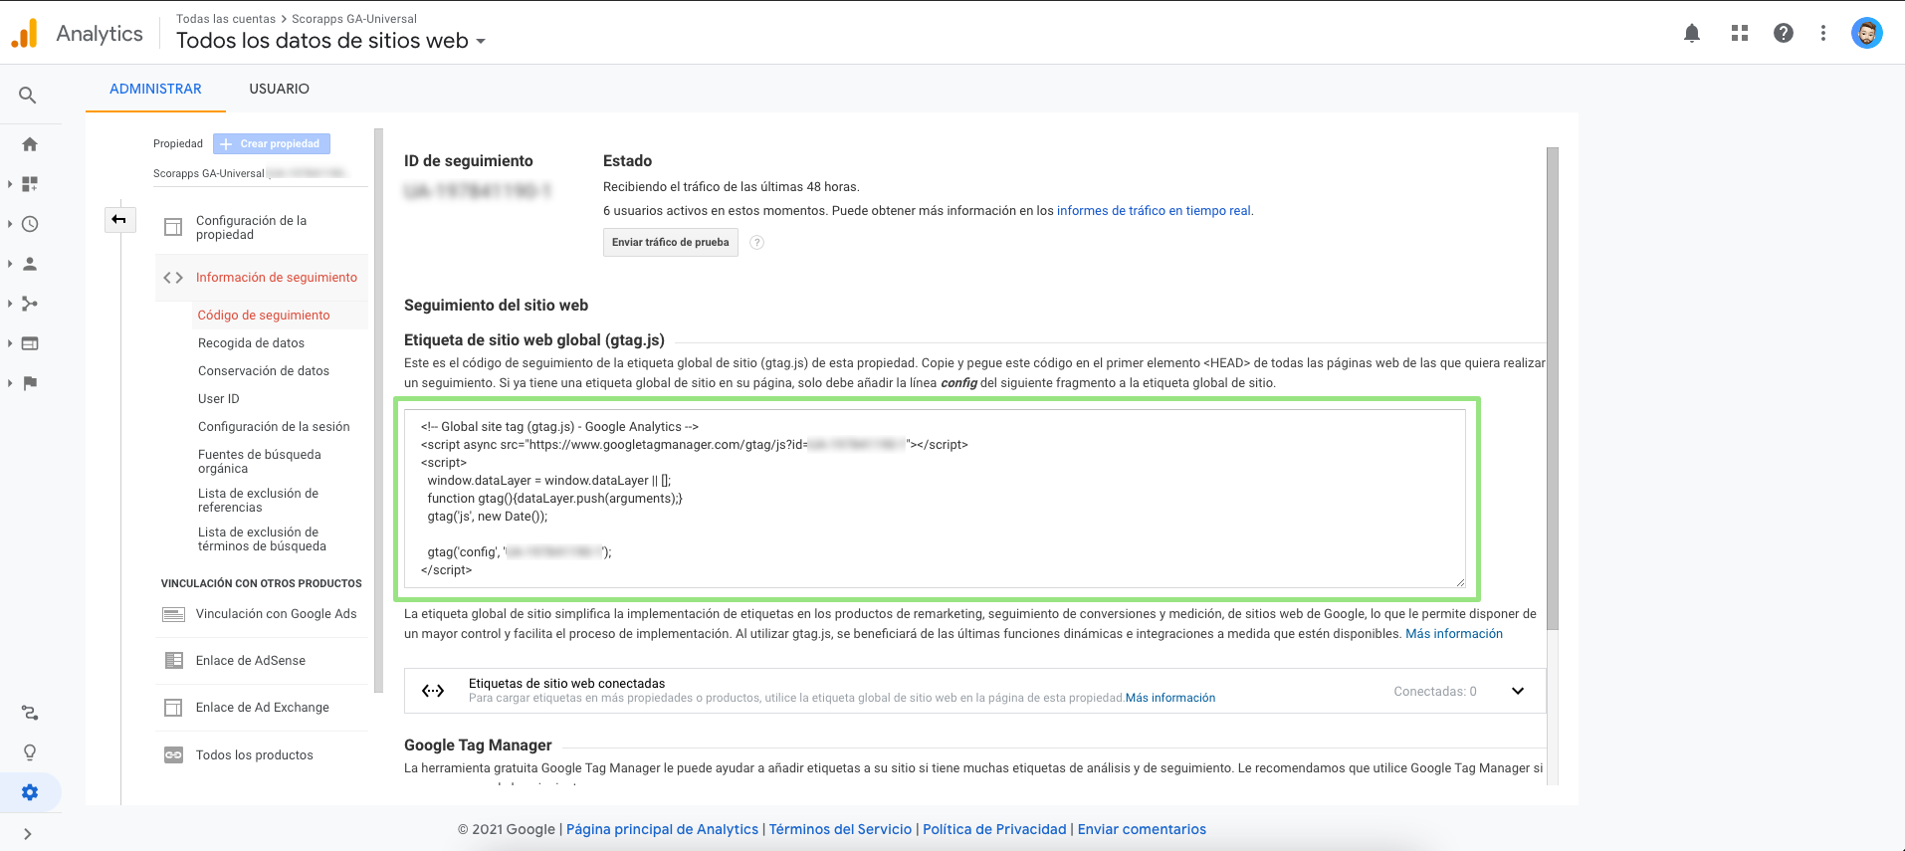The width and height of the screenshot is (1905, 851).
Task: Click Enviar tráfico de prueba button
Action: point(670,243)
